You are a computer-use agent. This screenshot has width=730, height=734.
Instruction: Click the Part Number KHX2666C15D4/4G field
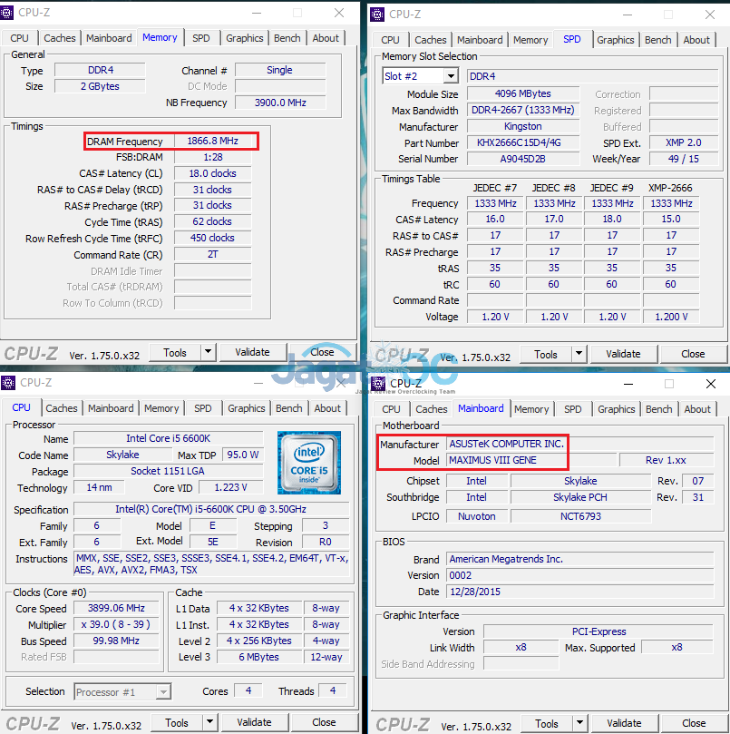(523, 142)
